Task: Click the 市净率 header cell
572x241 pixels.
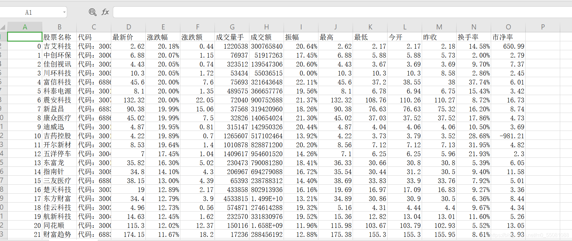Action: (508, 37)
